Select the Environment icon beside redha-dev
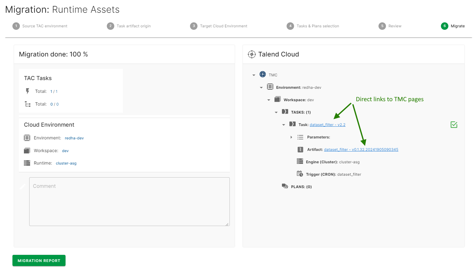 click(270, 87)
